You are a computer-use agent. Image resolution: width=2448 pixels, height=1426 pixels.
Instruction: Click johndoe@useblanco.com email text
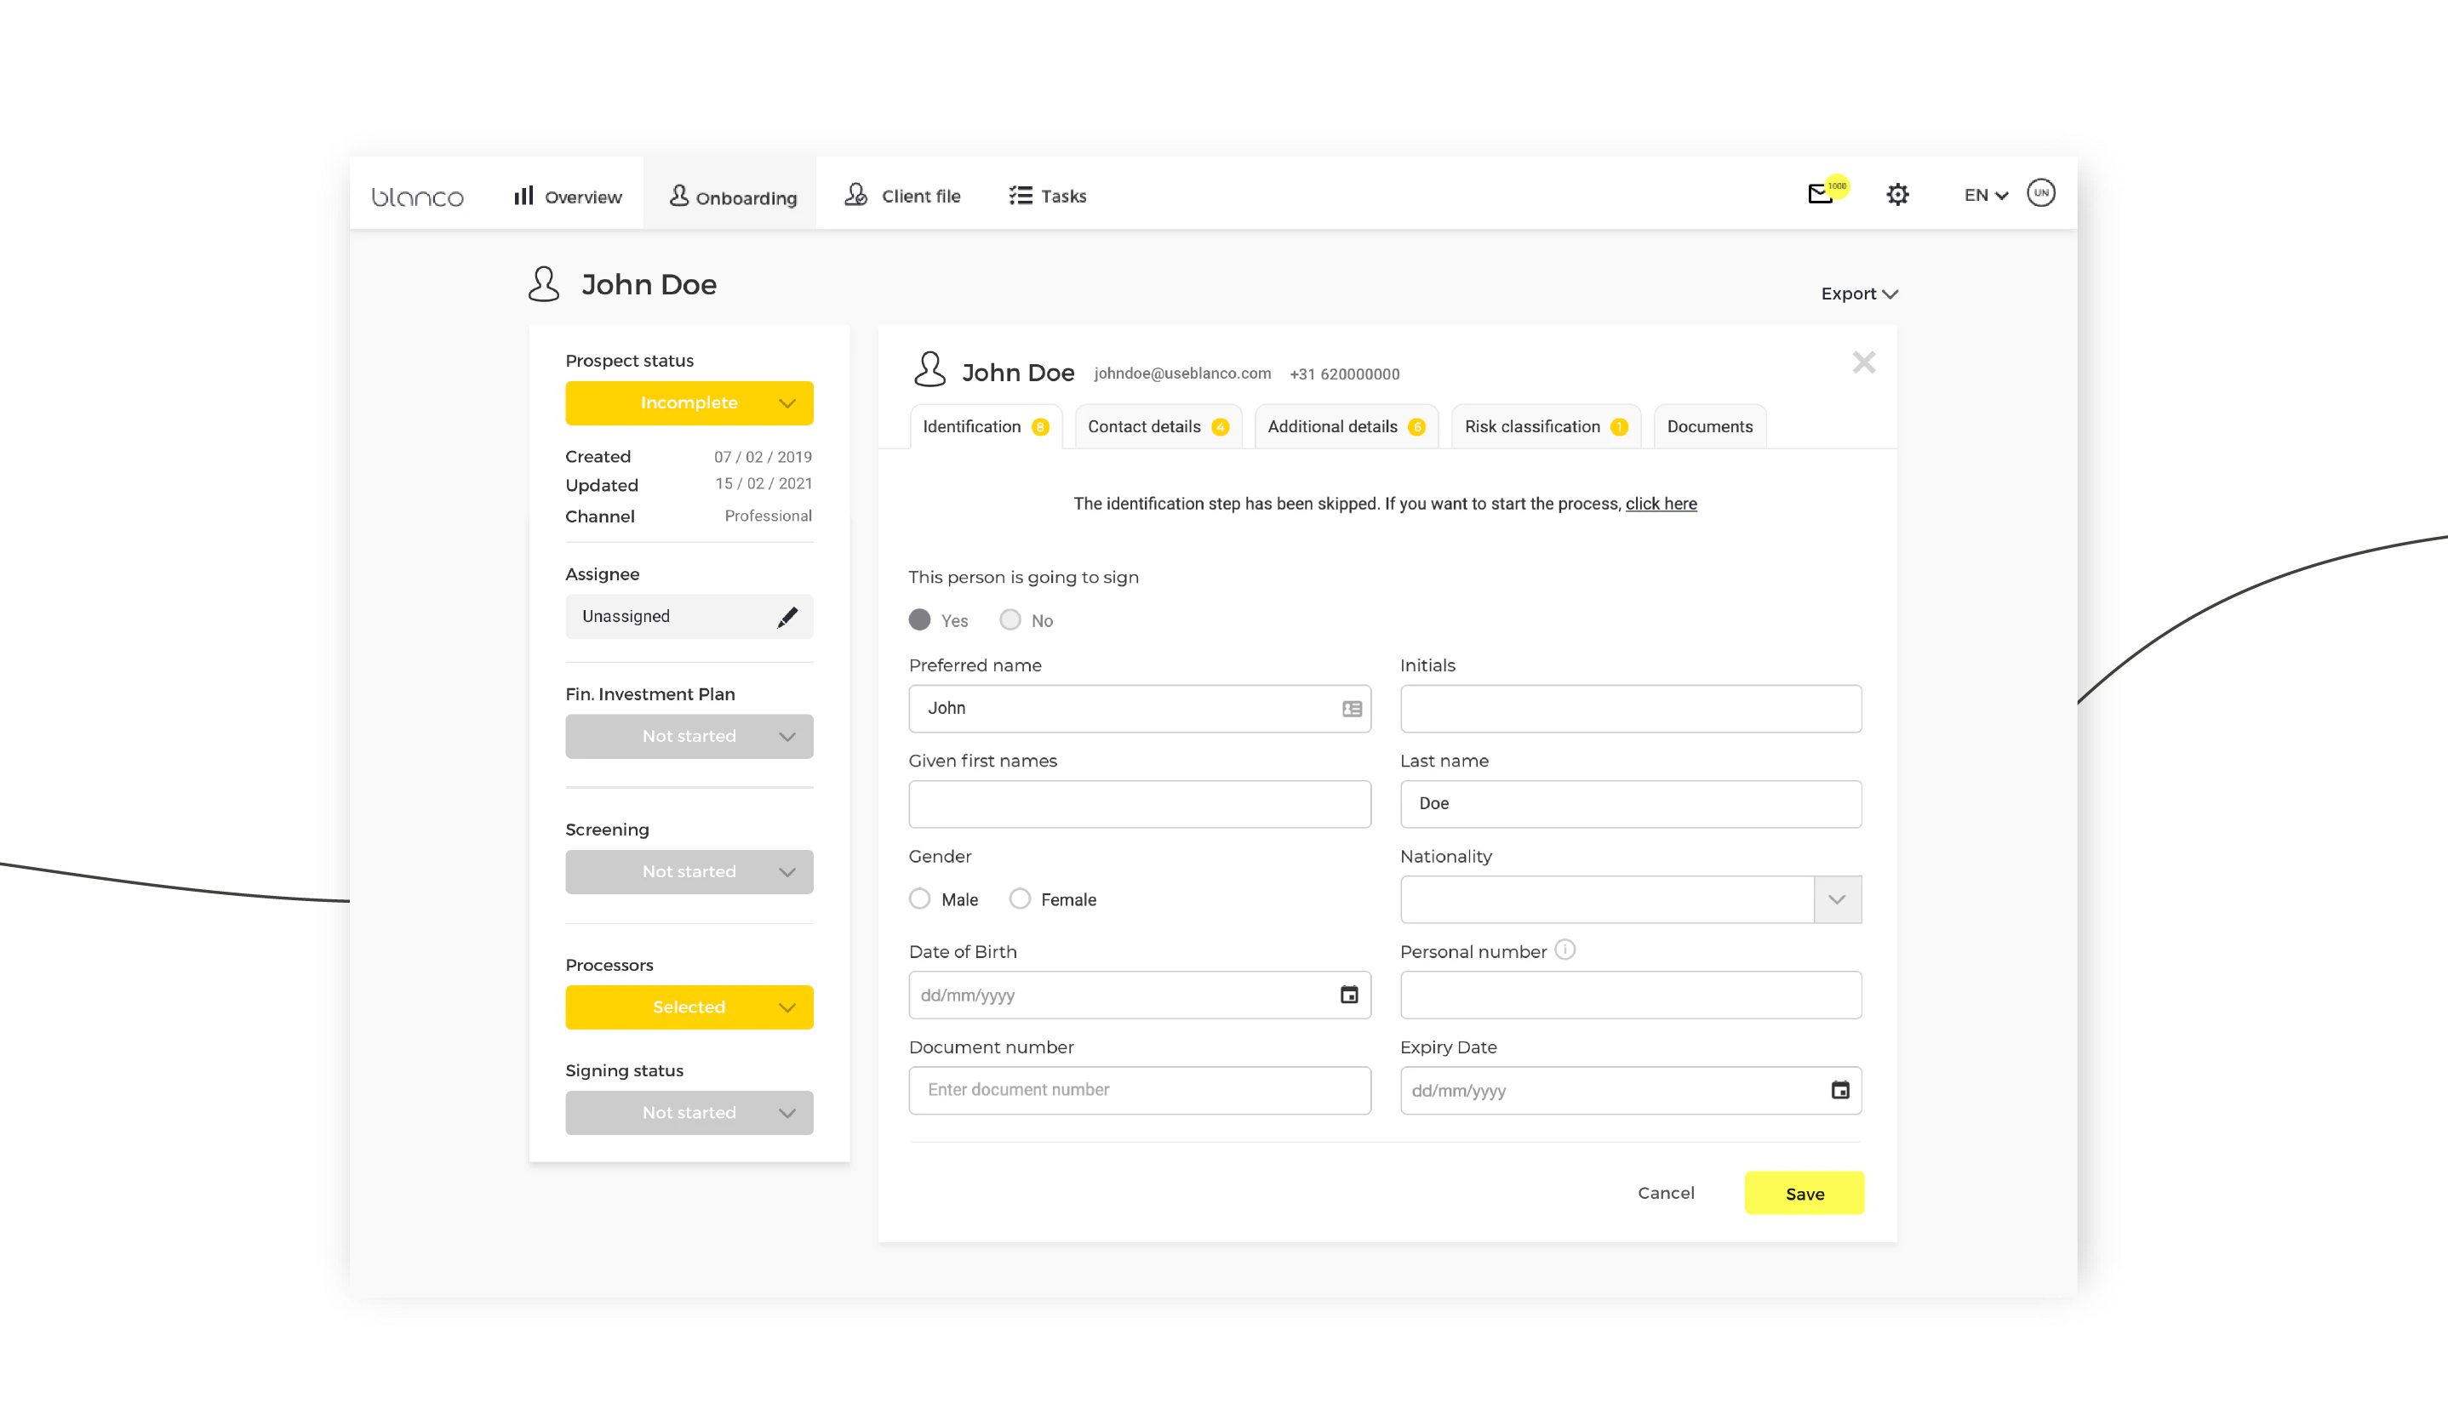(1182, 374)
